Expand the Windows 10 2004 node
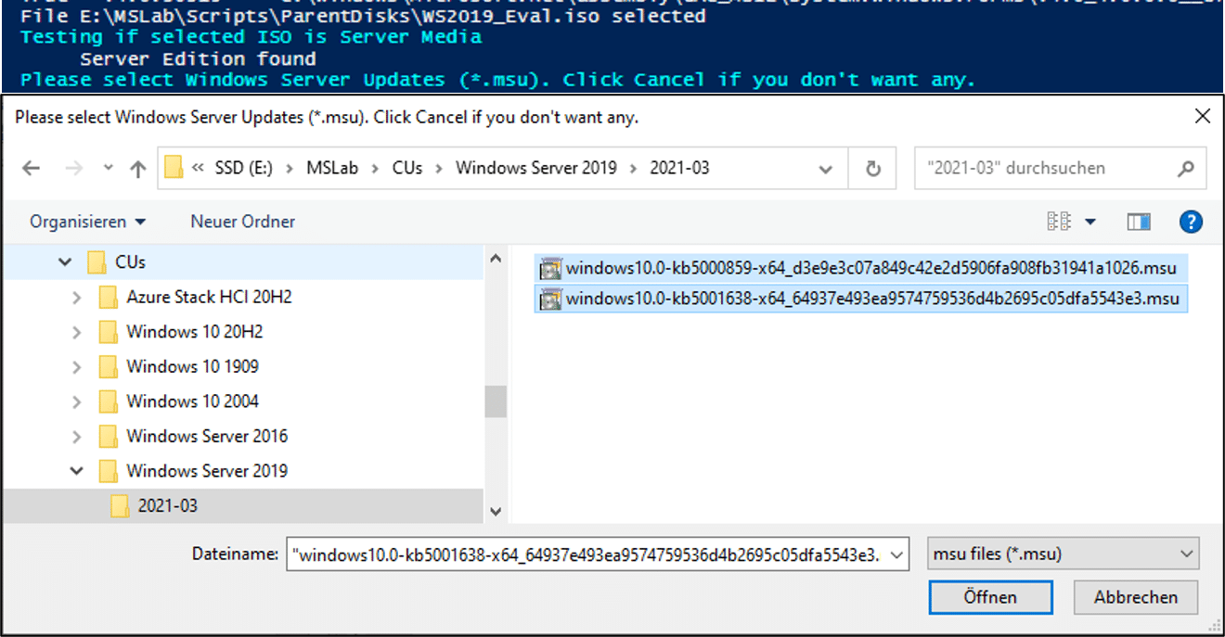This screenshot has width=1225, height=637. tap(76, 401)
